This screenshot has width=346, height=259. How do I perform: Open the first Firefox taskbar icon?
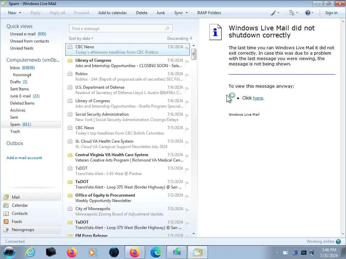click(x=72, y=252)
